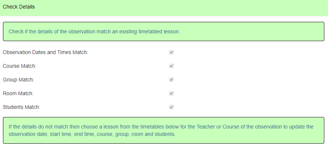Select the 'If the details do not match' notice

(x=164, y=130)
